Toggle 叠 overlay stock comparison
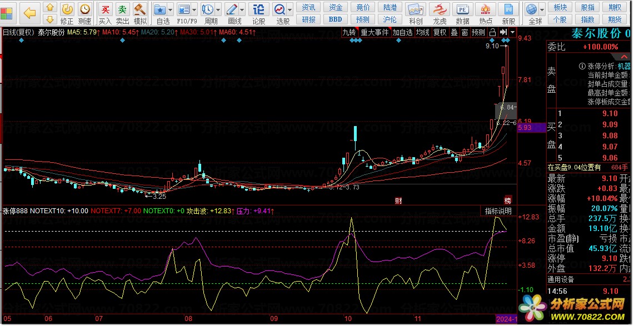 pos(454,32)
